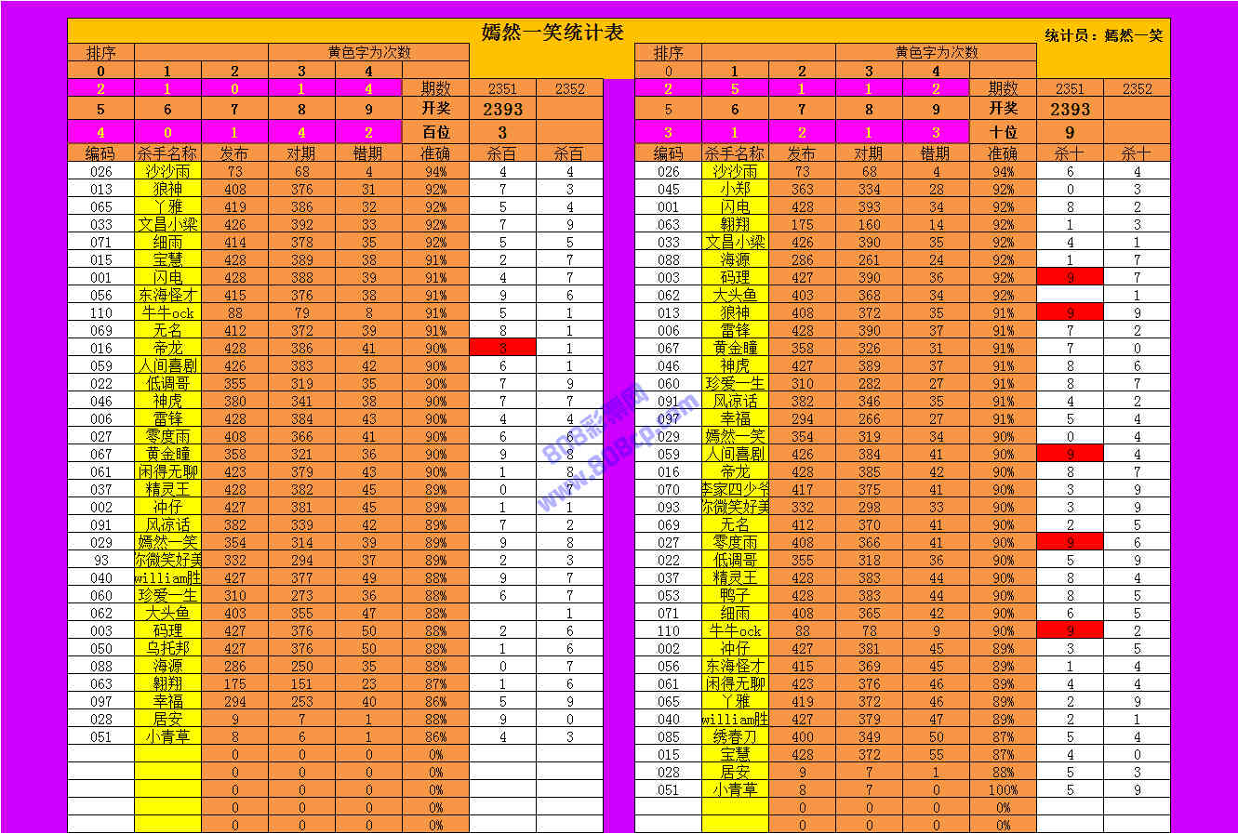Select code cell 050 in left table
Viewport: 1238px width, 834px height.
tap(100, 648)
